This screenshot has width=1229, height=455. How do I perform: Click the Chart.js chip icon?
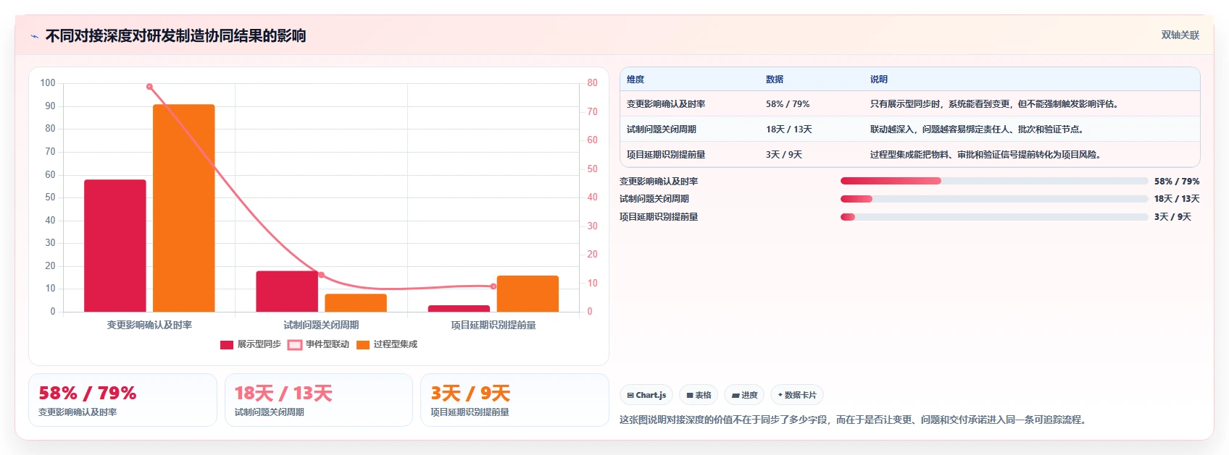tap(630, 396)
